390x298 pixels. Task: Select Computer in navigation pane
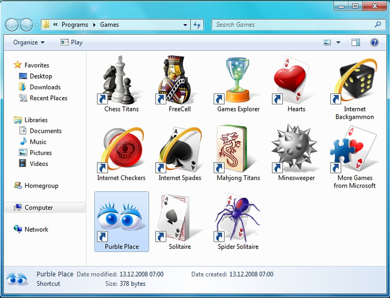45,208
